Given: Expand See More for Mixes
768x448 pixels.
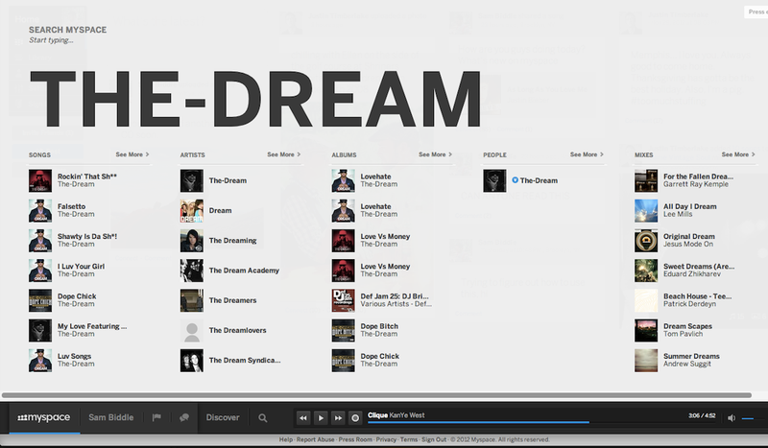Looking at the screenshot, I should [738, 154].
